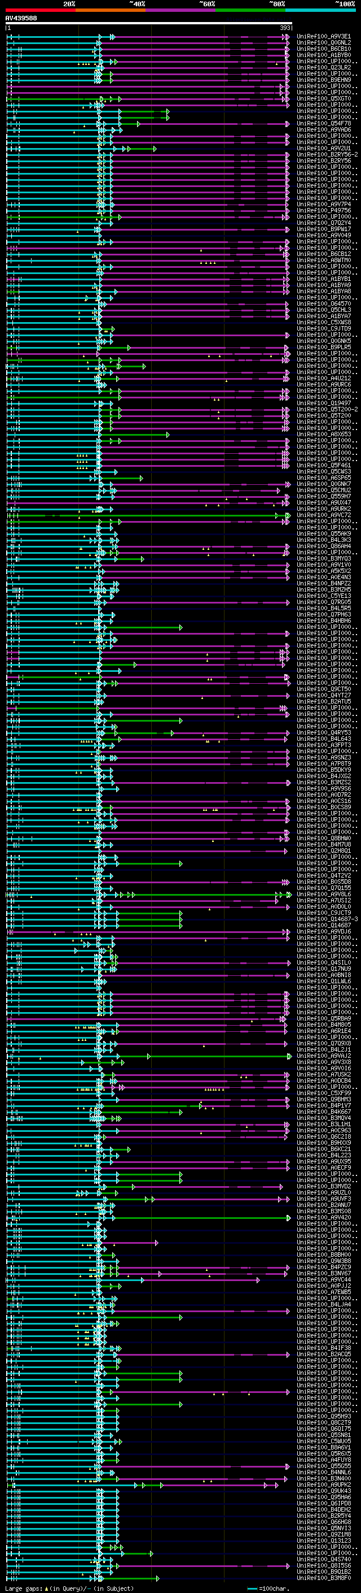Viewport: 361px width, 1593px height.
Task: Click the UniRef100_Q9CT50 label
Action: pos(323,689)
